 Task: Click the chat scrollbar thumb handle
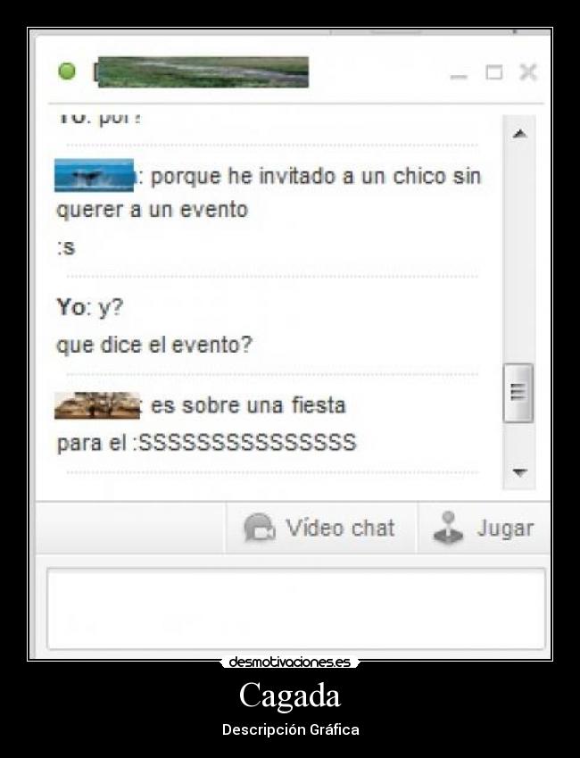(518, 393)
